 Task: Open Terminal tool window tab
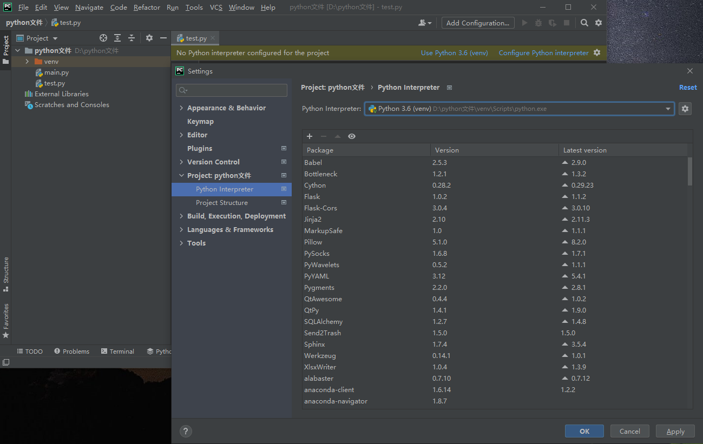coord(117,351)
